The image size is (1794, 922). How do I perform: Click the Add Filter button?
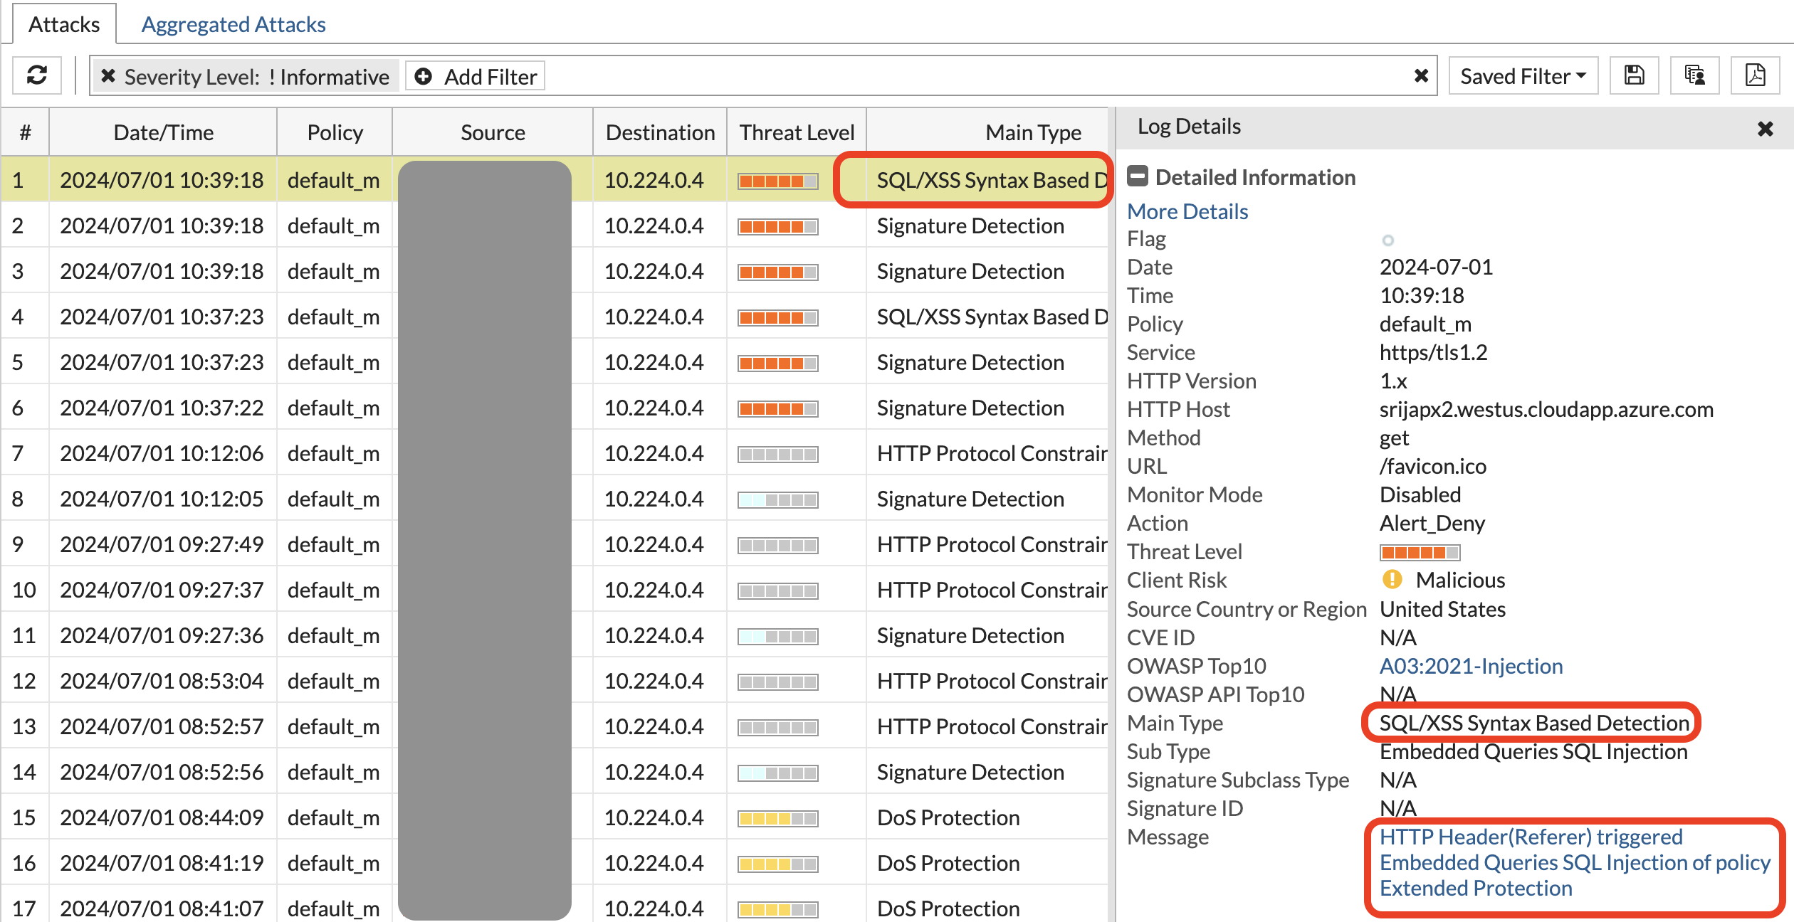point(476,76)
